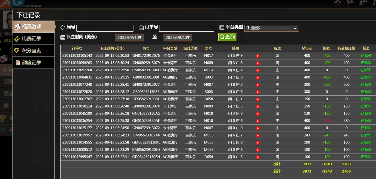Click the 派彩 column header
Viewport: 376px width, 179px height.
[x=327, y=48]
